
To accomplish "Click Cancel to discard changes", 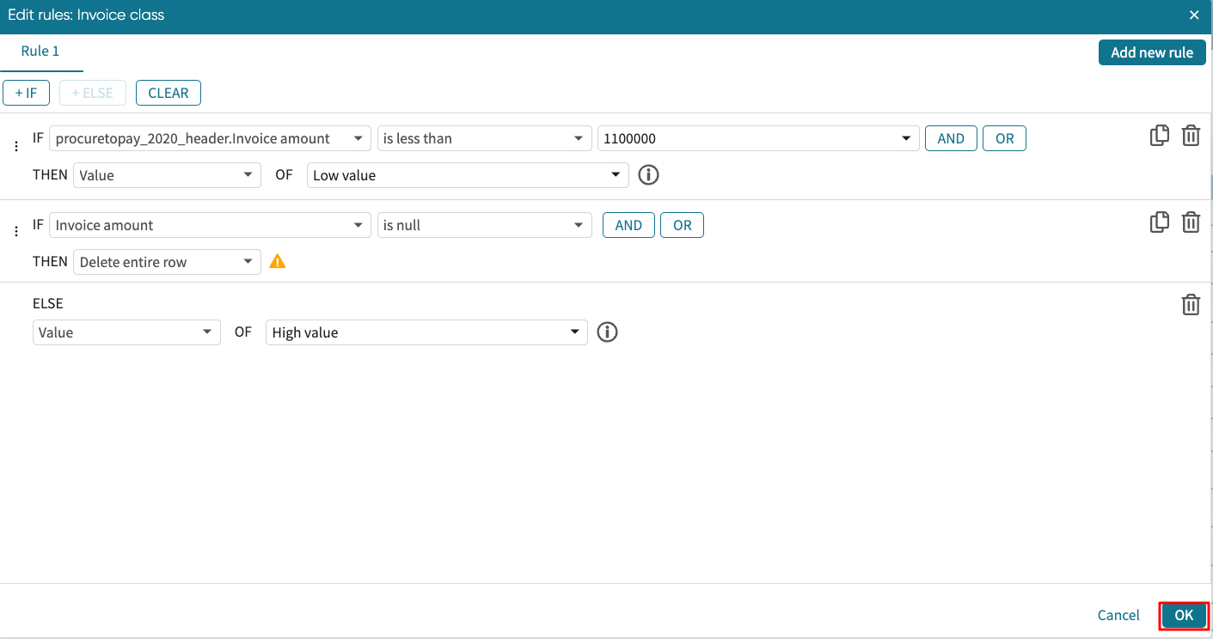I will pyautogui.click(x=1118, y=615).
